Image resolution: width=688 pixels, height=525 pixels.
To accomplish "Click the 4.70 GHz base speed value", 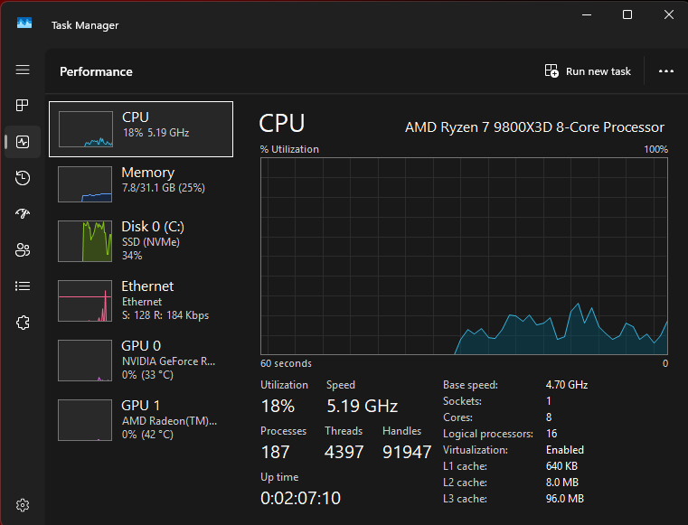I will 567,385.
